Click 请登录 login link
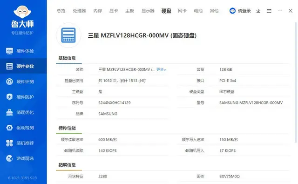Viewport: 298px width, 184px height. pos(244,11)
